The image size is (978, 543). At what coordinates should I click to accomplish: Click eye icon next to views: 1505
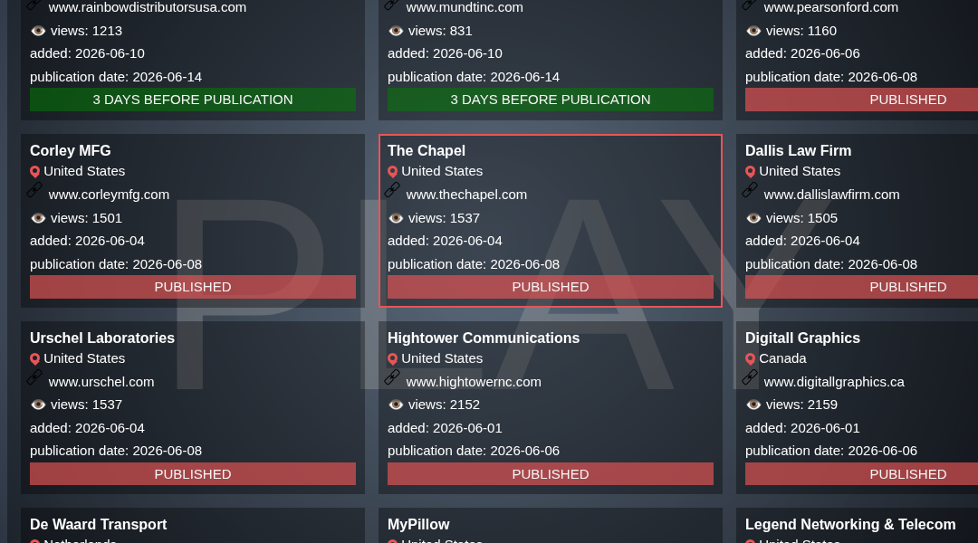[x=753, y=218]
